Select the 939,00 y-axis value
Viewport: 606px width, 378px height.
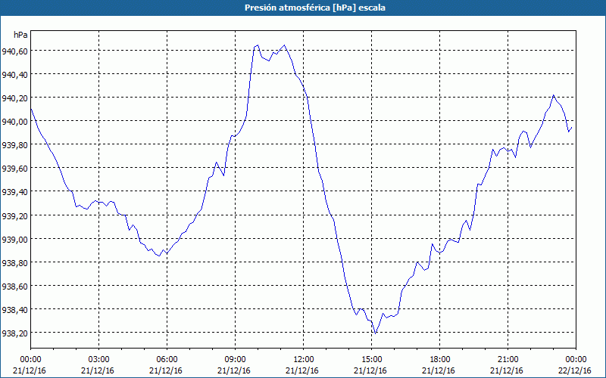(14, 239)
